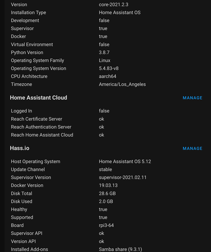Select the Hass.io section header
Viewport: 211px width, 252px height.
(20, 148)
